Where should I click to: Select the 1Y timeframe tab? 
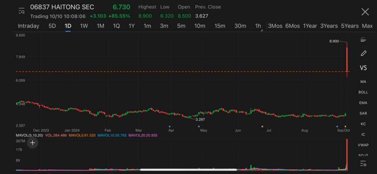click(131, 26)
